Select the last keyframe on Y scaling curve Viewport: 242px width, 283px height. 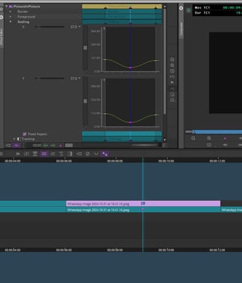tap(156, 115)
